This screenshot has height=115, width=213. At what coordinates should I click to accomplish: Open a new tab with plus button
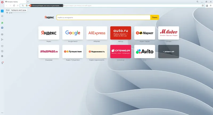coord(28,2)
